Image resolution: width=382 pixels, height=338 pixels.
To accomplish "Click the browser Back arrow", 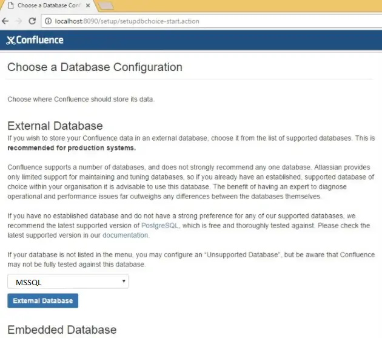I will [5, 21].
